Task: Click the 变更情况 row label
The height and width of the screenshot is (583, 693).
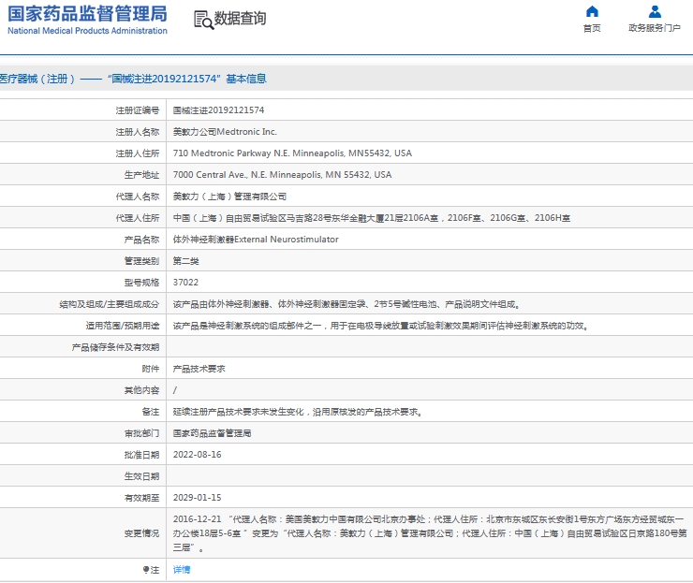Action: coord(141,533)
